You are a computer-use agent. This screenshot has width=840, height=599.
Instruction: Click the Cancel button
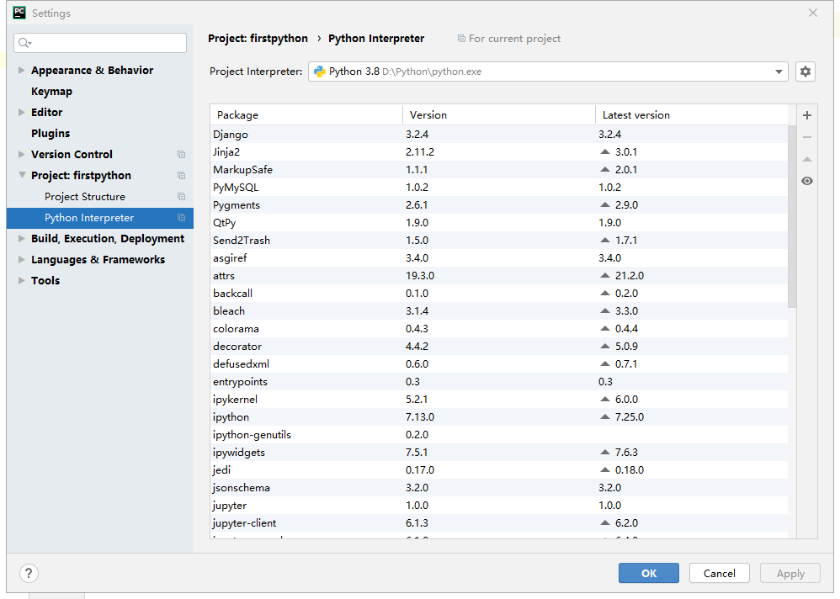click(720, 573)
